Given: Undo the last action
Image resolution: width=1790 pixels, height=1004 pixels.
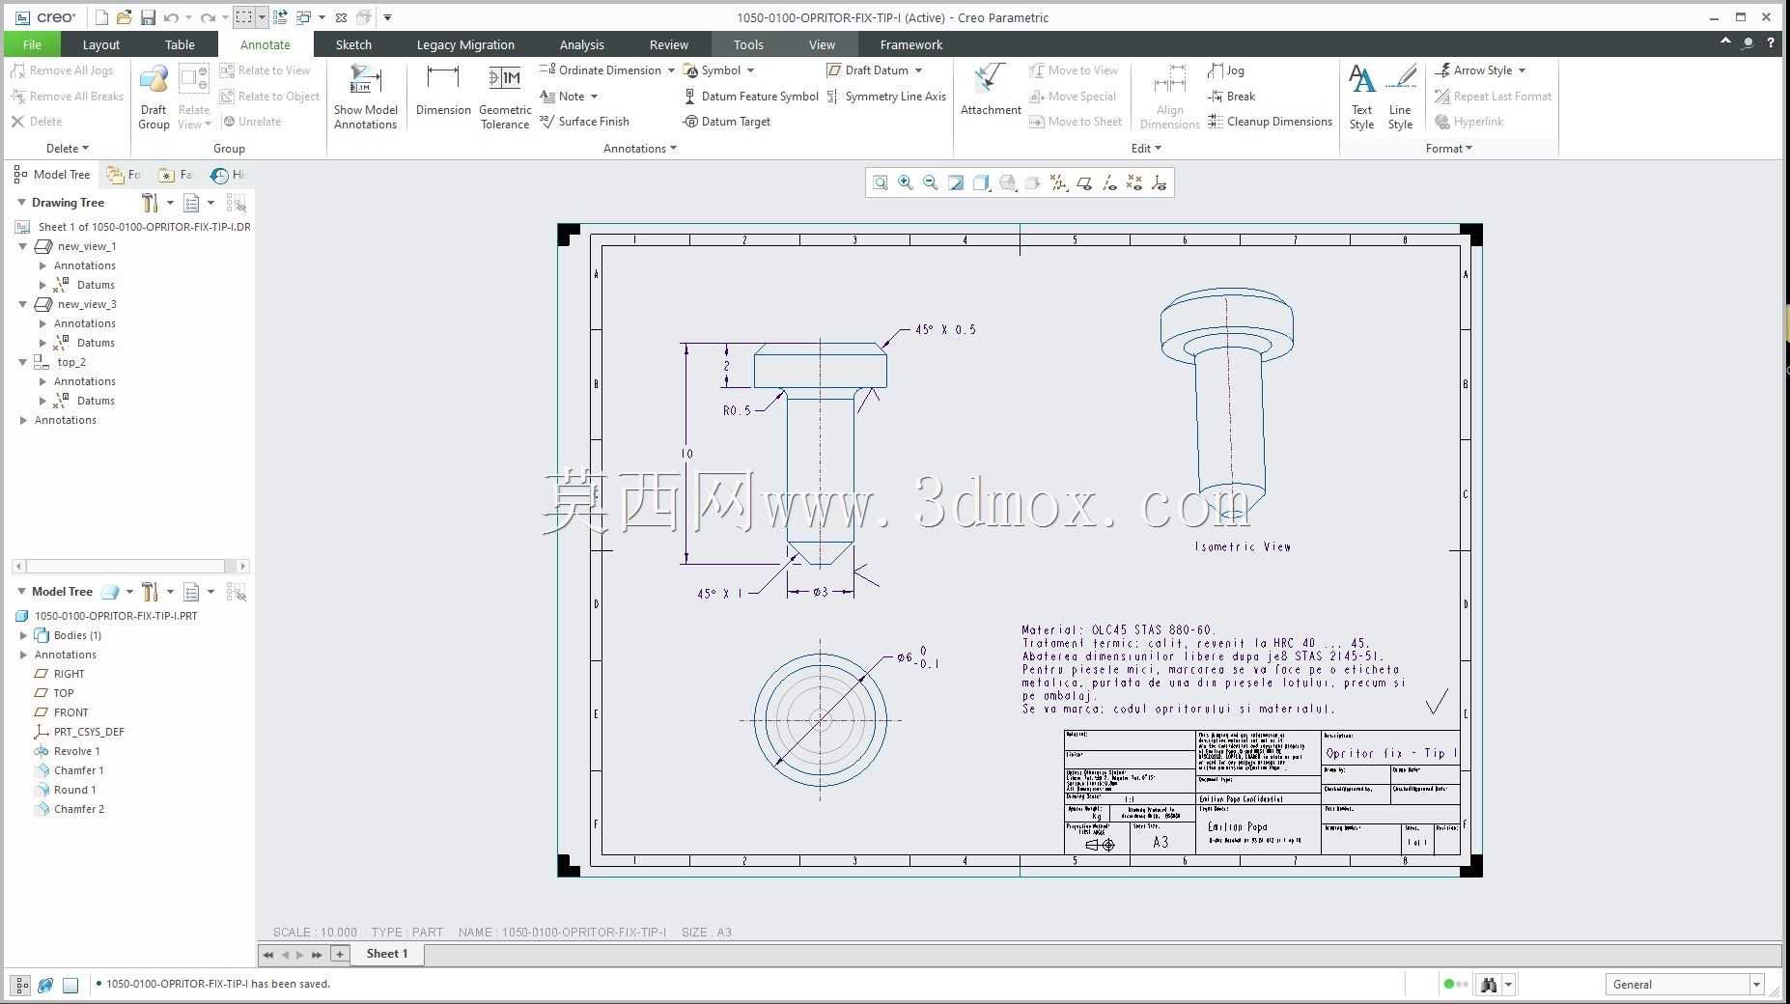Looking at the screenshot, I should coord(171,17).
